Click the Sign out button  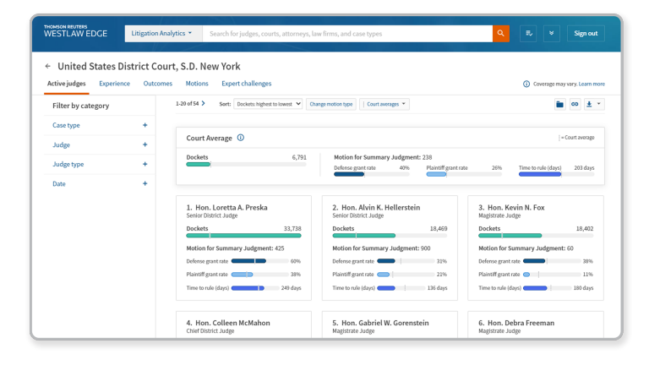tap(585, 34)
